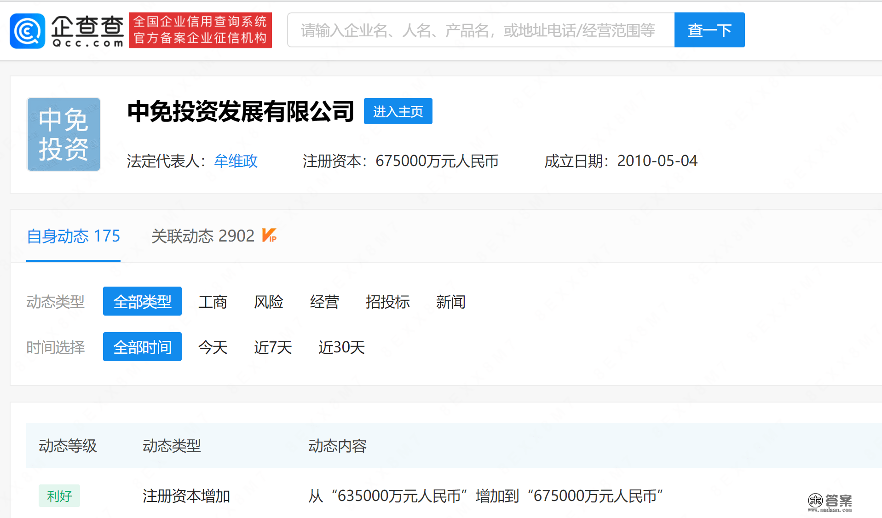The width and height of the screenshot is (882, 518).
Task: Click the green 利好 tag
Action: pos(59,496)
